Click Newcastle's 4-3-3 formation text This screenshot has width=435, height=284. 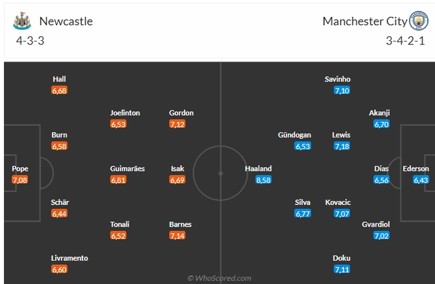[30, 41]
